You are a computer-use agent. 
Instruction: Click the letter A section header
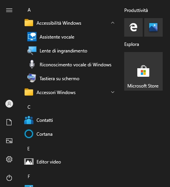pyautogui.click(x=29, y=10)
